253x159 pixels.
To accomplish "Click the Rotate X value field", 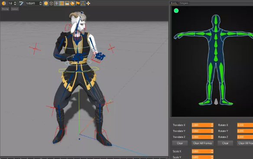I will point(245,125).
